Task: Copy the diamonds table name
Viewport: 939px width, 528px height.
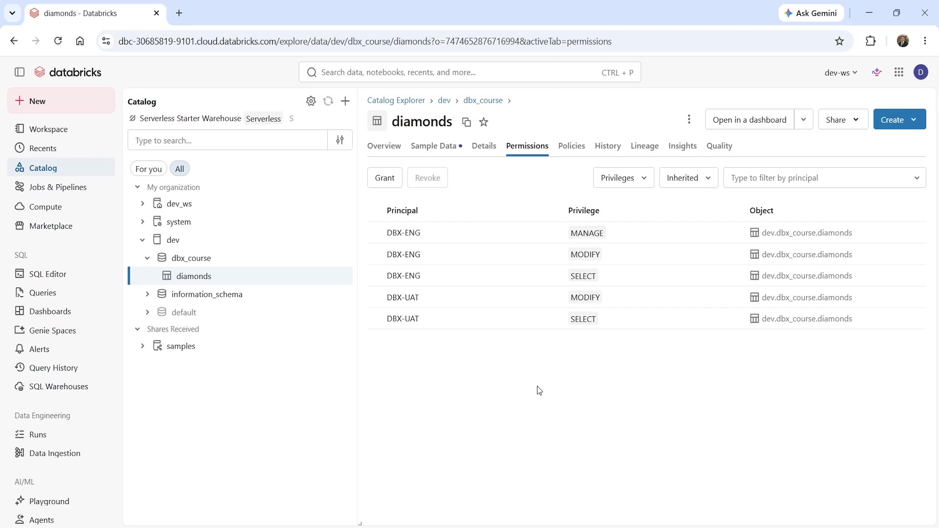Action: (467, 122)
